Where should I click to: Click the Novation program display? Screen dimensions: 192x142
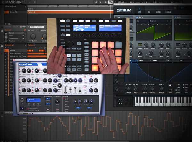pos(34,100)
